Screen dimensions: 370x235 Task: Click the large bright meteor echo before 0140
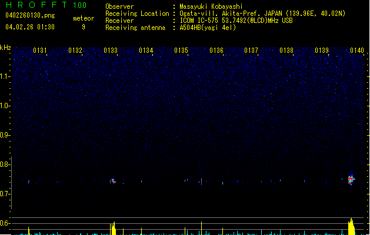click(351, 180)
